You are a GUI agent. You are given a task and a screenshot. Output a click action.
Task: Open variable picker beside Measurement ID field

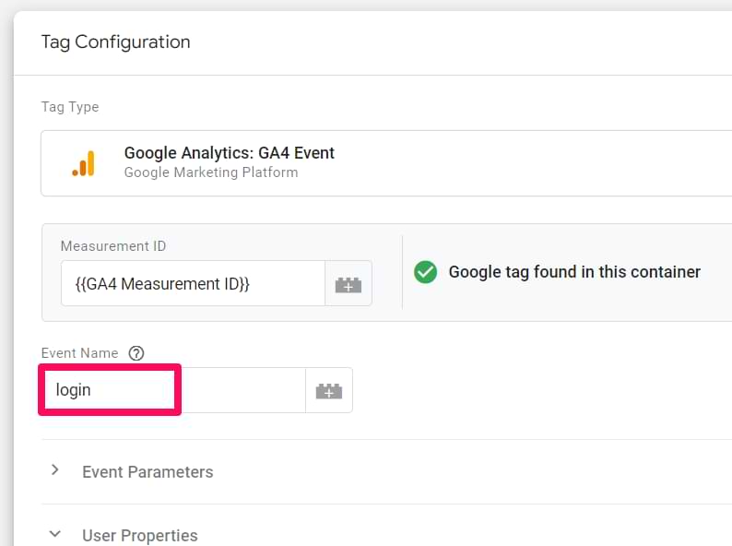coord(348,284)
